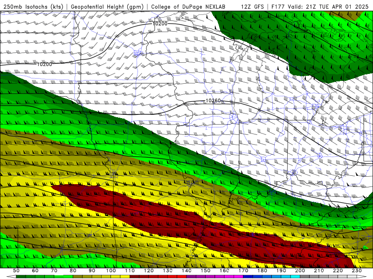Click the 230 knot scale label
Image resolution: width=373 pixels, height=279 pixels.
point(357,271)
